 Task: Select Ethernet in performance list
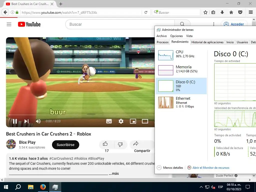181,102
